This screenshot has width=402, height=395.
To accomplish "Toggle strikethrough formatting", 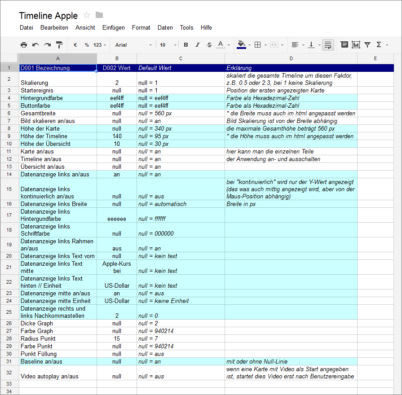I will (209, 45).
